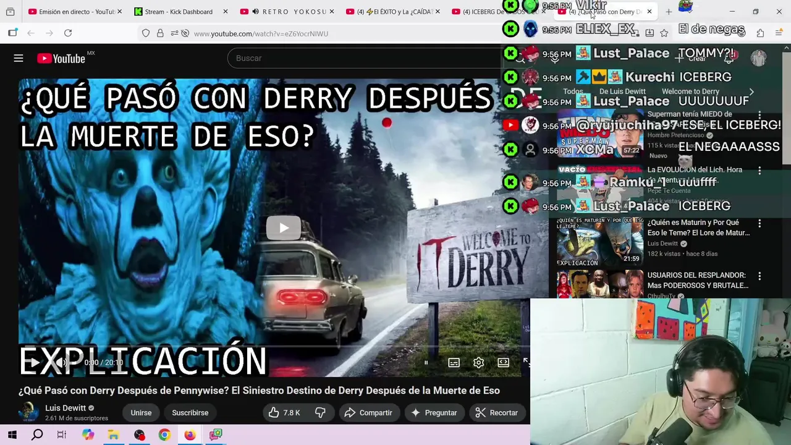This screenshot has width=791, height=445.
Task: Mute the video with the speaker icon
Action: pos(61,363)
